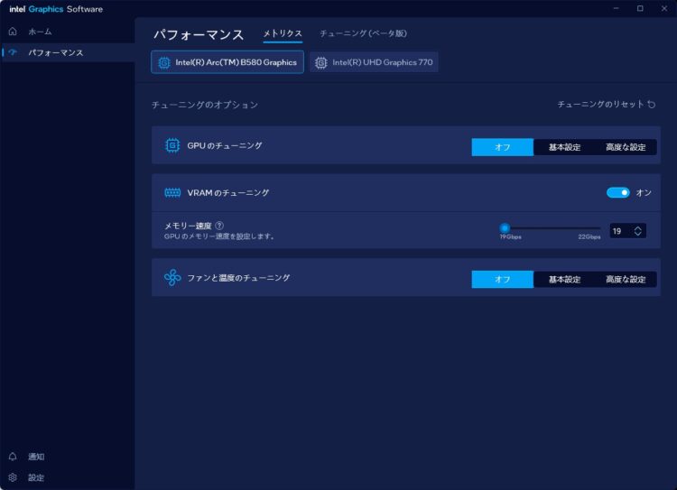This screenshot has width=677, height=490.
Task: Click the VRAM memory module icon
Action: coord(172,192)
